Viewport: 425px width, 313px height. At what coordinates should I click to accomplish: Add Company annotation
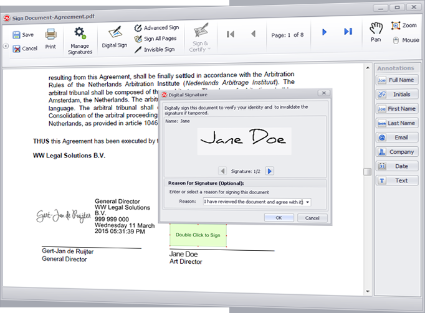pos(397,152)
